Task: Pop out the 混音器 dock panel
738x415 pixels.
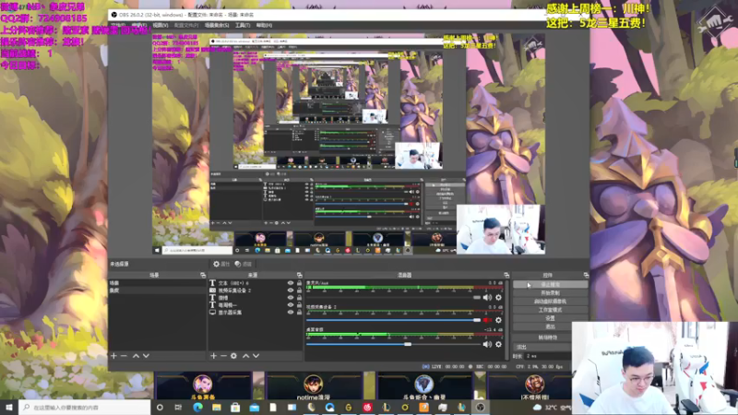Action: pyautogui.click(x=506, y=275)
